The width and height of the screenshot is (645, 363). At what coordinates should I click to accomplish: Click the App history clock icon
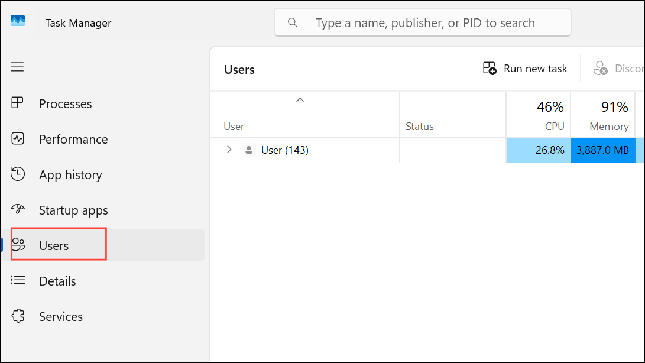coord(18,174)
